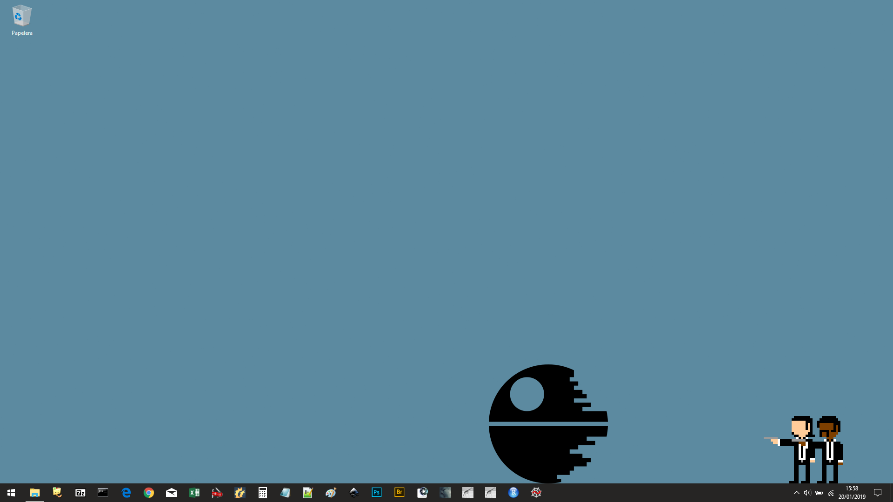Click the Show desktop sliver
The width and height of the screenshot is (893, 502).
pyautogui.click(x=892, y=493)
